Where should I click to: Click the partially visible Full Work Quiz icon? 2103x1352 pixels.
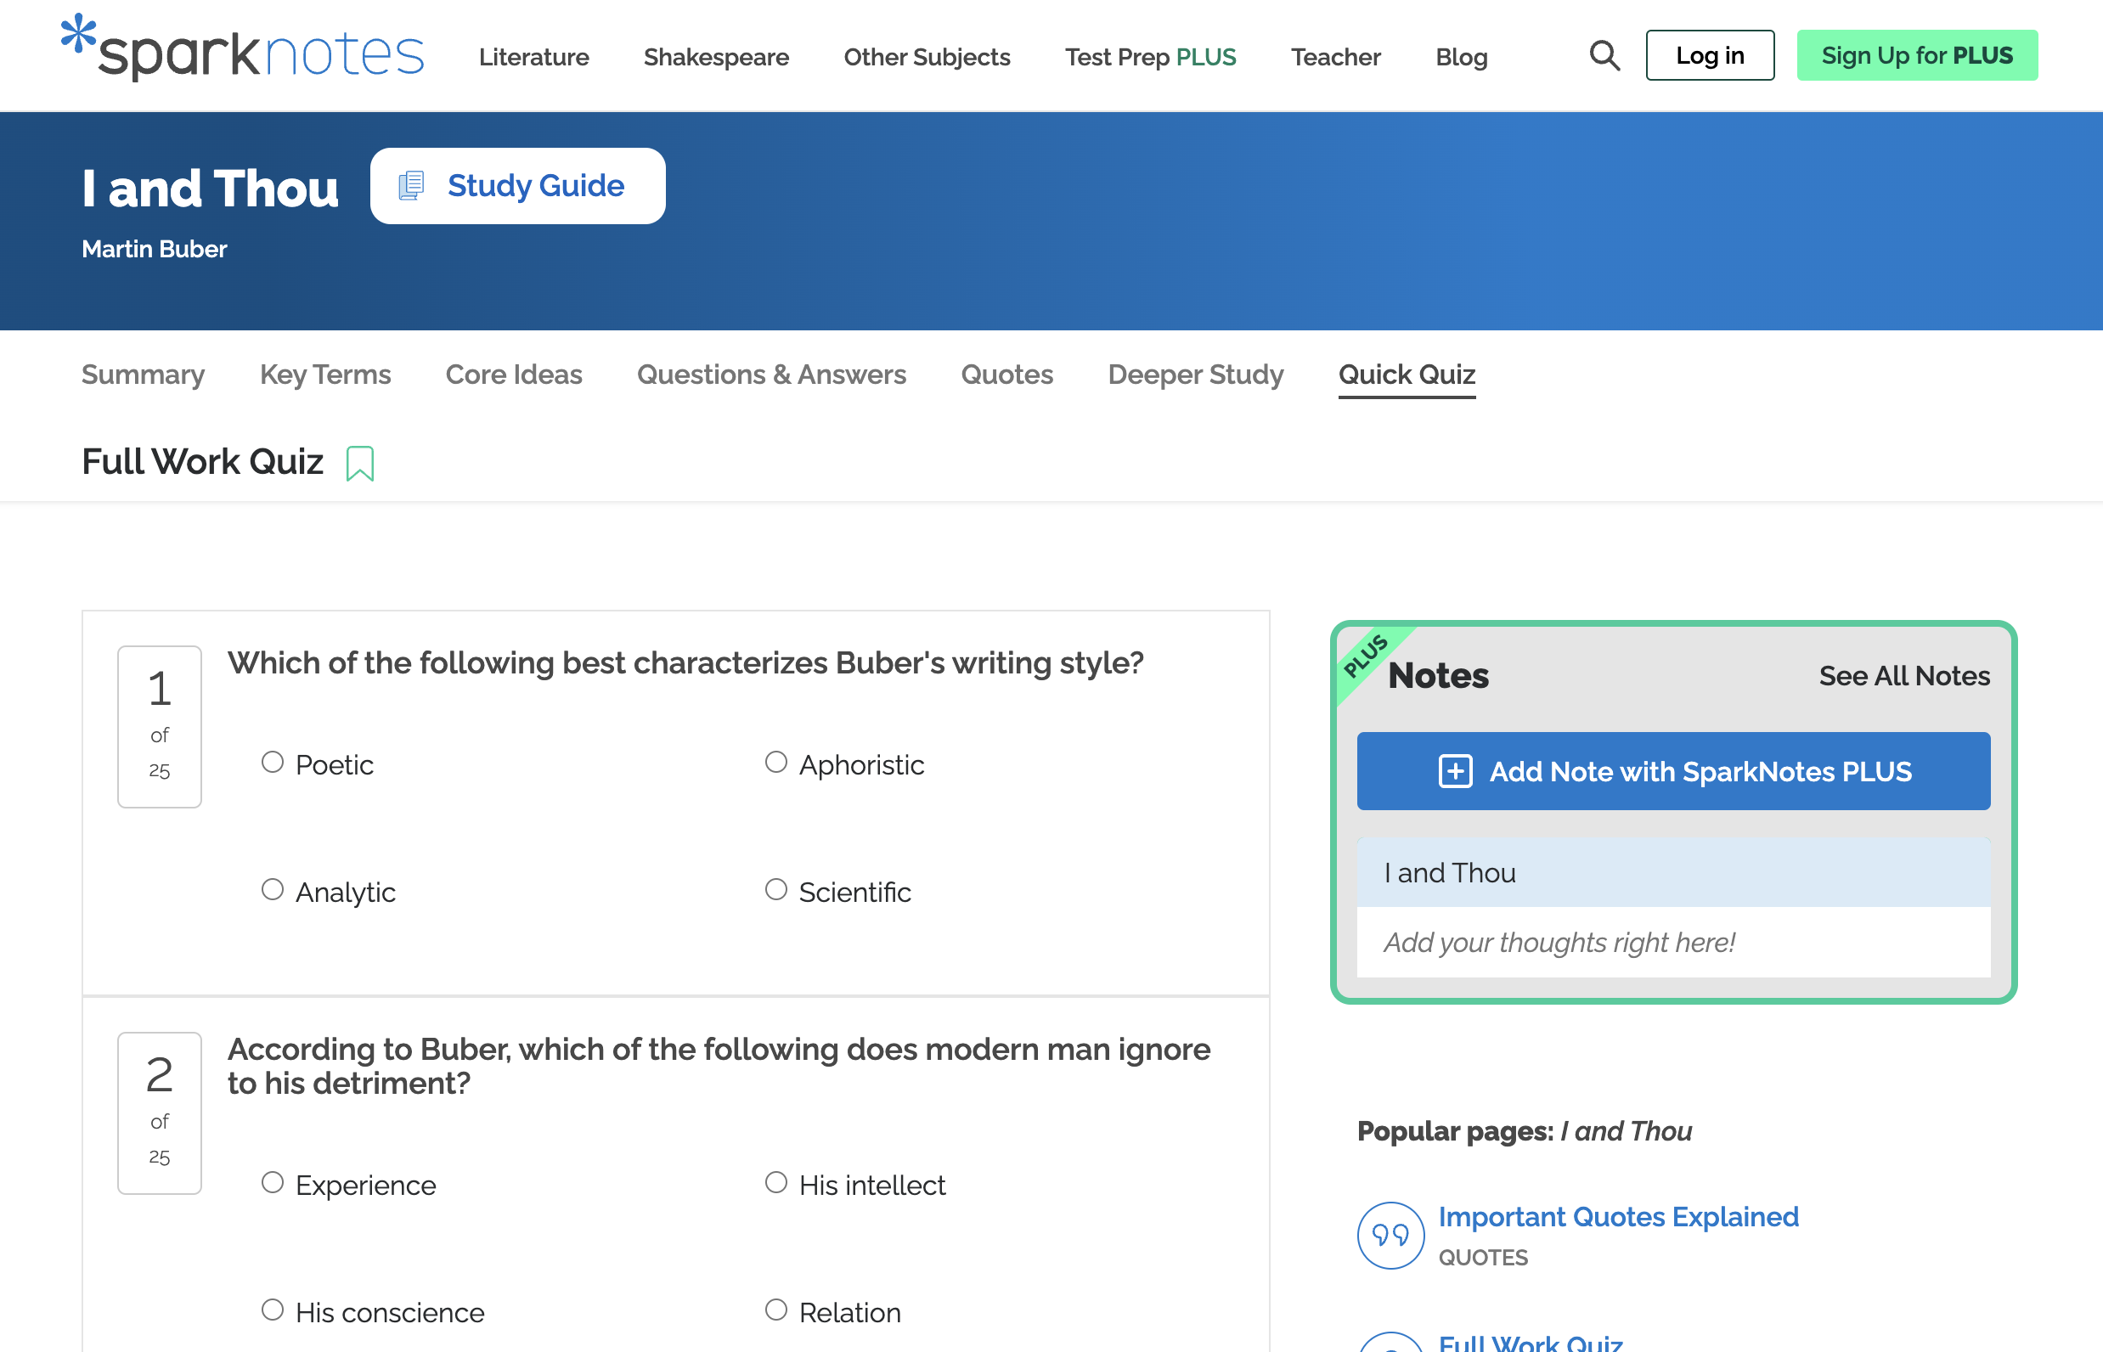pos(1390,1344)
